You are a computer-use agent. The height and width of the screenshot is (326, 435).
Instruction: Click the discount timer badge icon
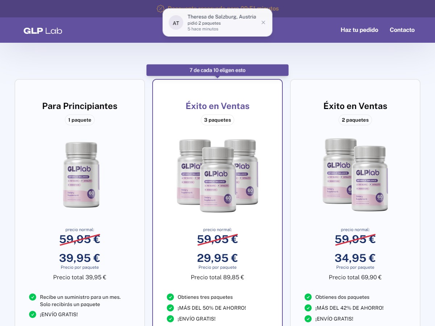click(160, 8)
